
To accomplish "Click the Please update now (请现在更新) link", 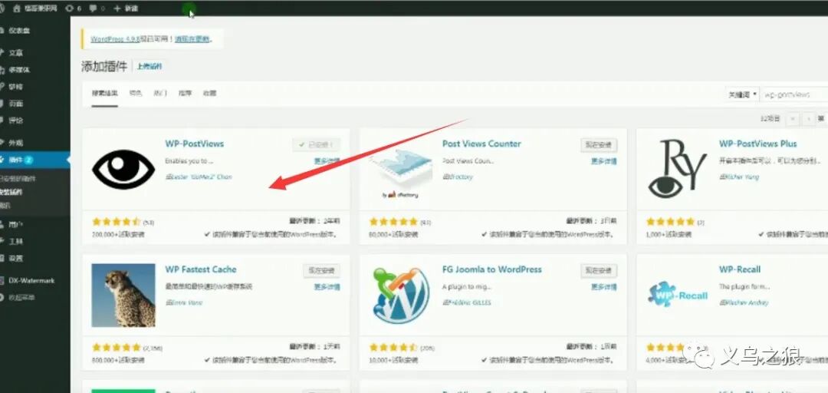I will [x=192, y=40].
